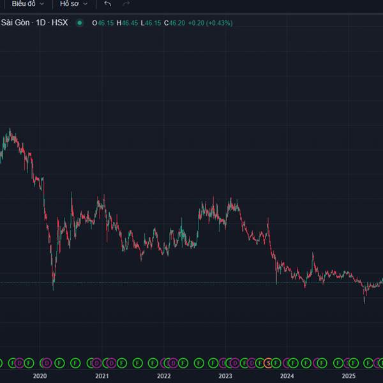383x383 pixels.
Task: Click the low value L46.15
Action: (151, 23)
